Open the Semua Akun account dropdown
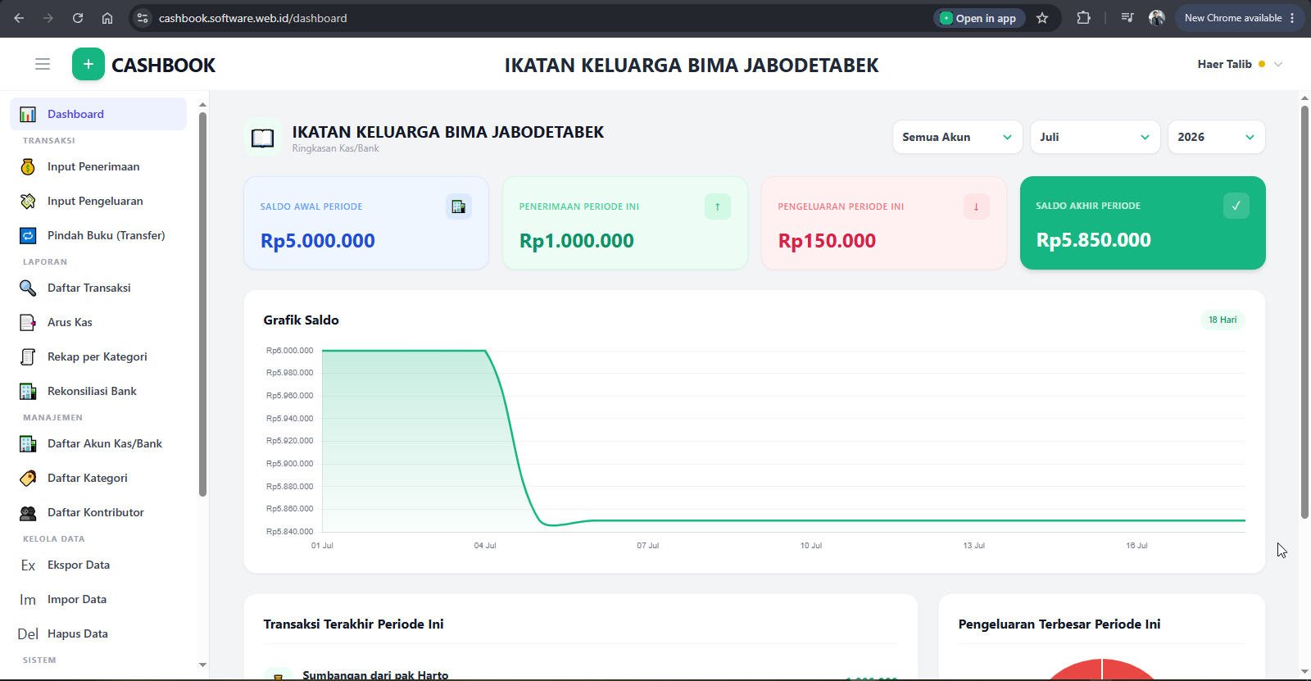This screenshot has height=681, width=1311. [x=957, y=137]
